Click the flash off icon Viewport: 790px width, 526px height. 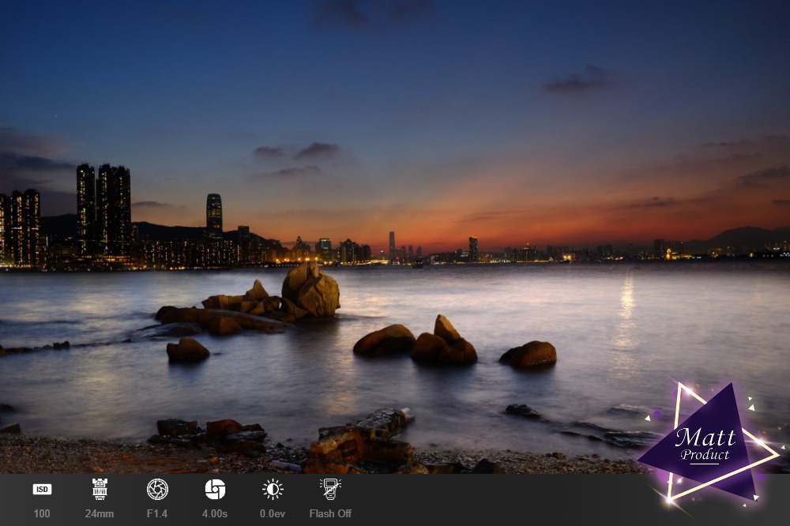click(x=330, y=489)
